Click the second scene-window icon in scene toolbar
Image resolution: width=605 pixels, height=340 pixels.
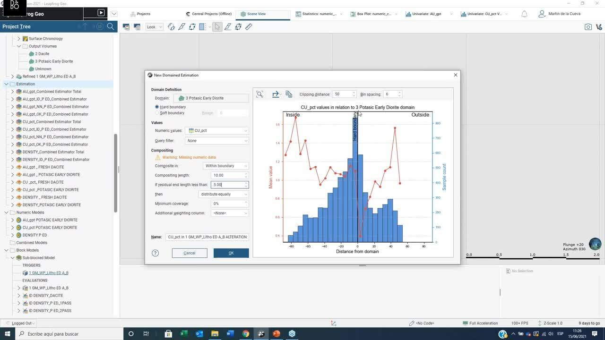click(x=137, y=27)
